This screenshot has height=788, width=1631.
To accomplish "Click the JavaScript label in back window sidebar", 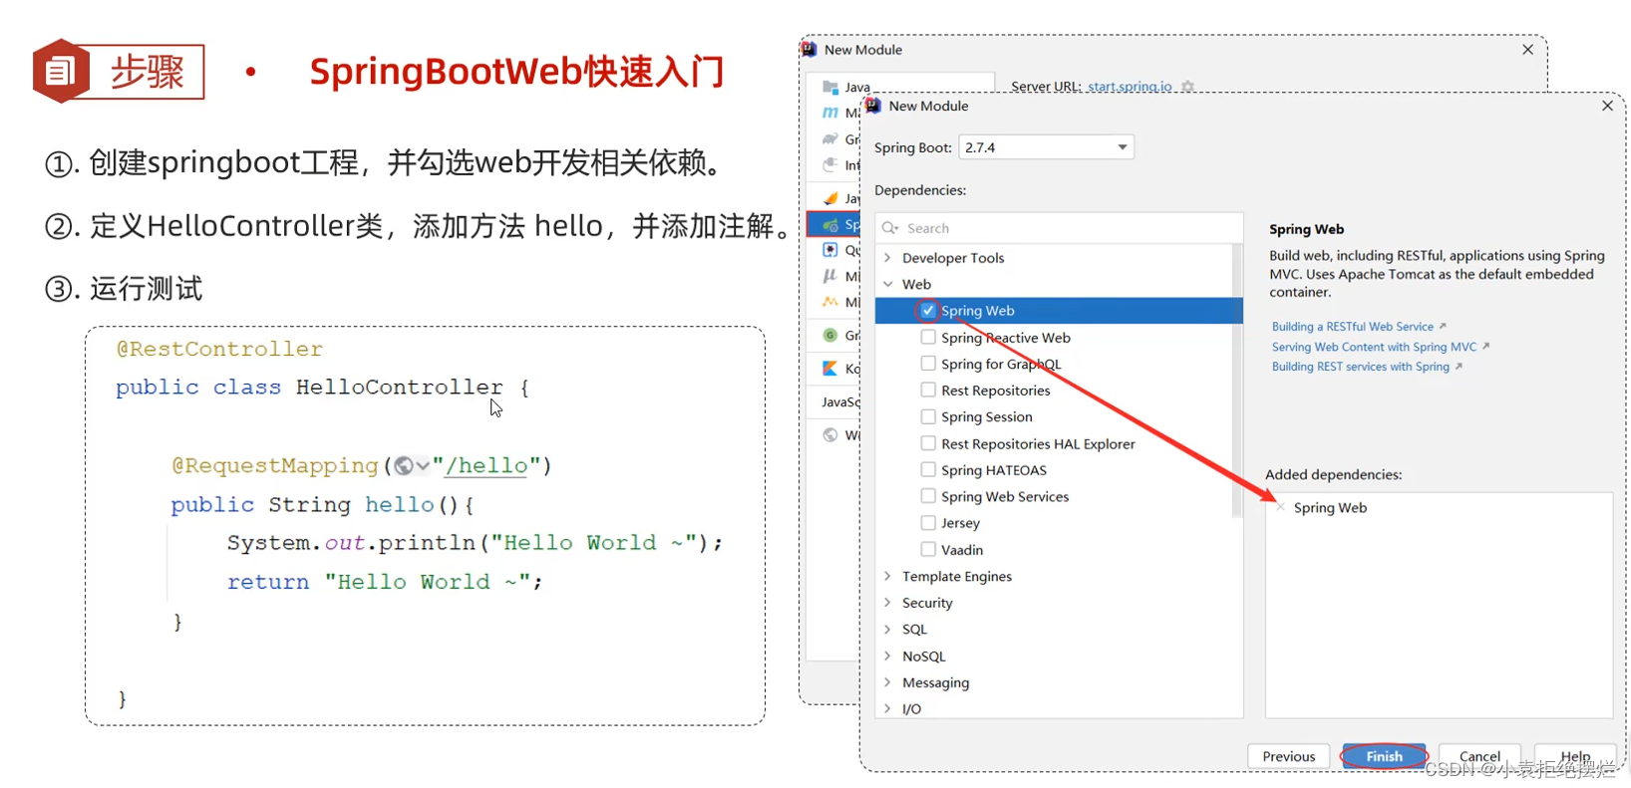I will (x=839, y=402).
